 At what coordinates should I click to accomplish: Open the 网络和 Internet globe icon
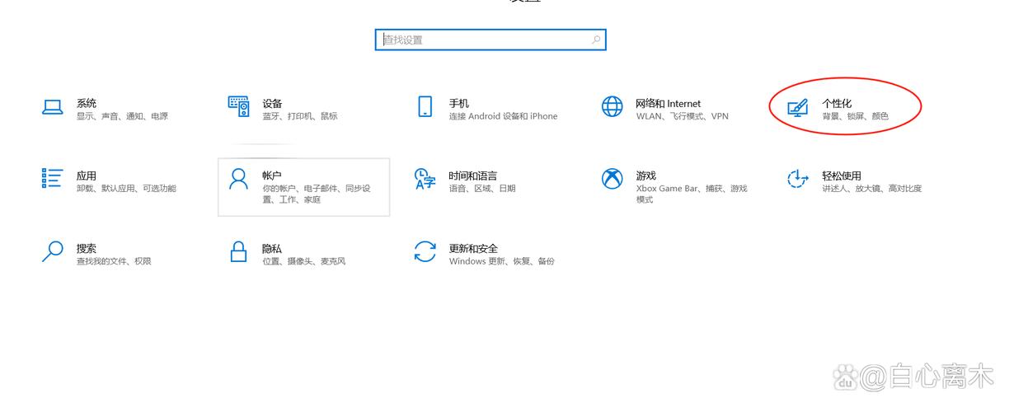pyautogui.click(x=612, y=106)
